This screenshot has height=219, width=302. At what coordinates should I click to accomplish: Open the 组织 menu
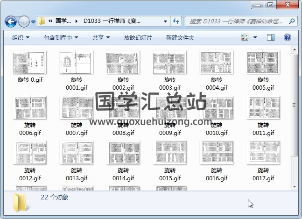tap(21, 37)
